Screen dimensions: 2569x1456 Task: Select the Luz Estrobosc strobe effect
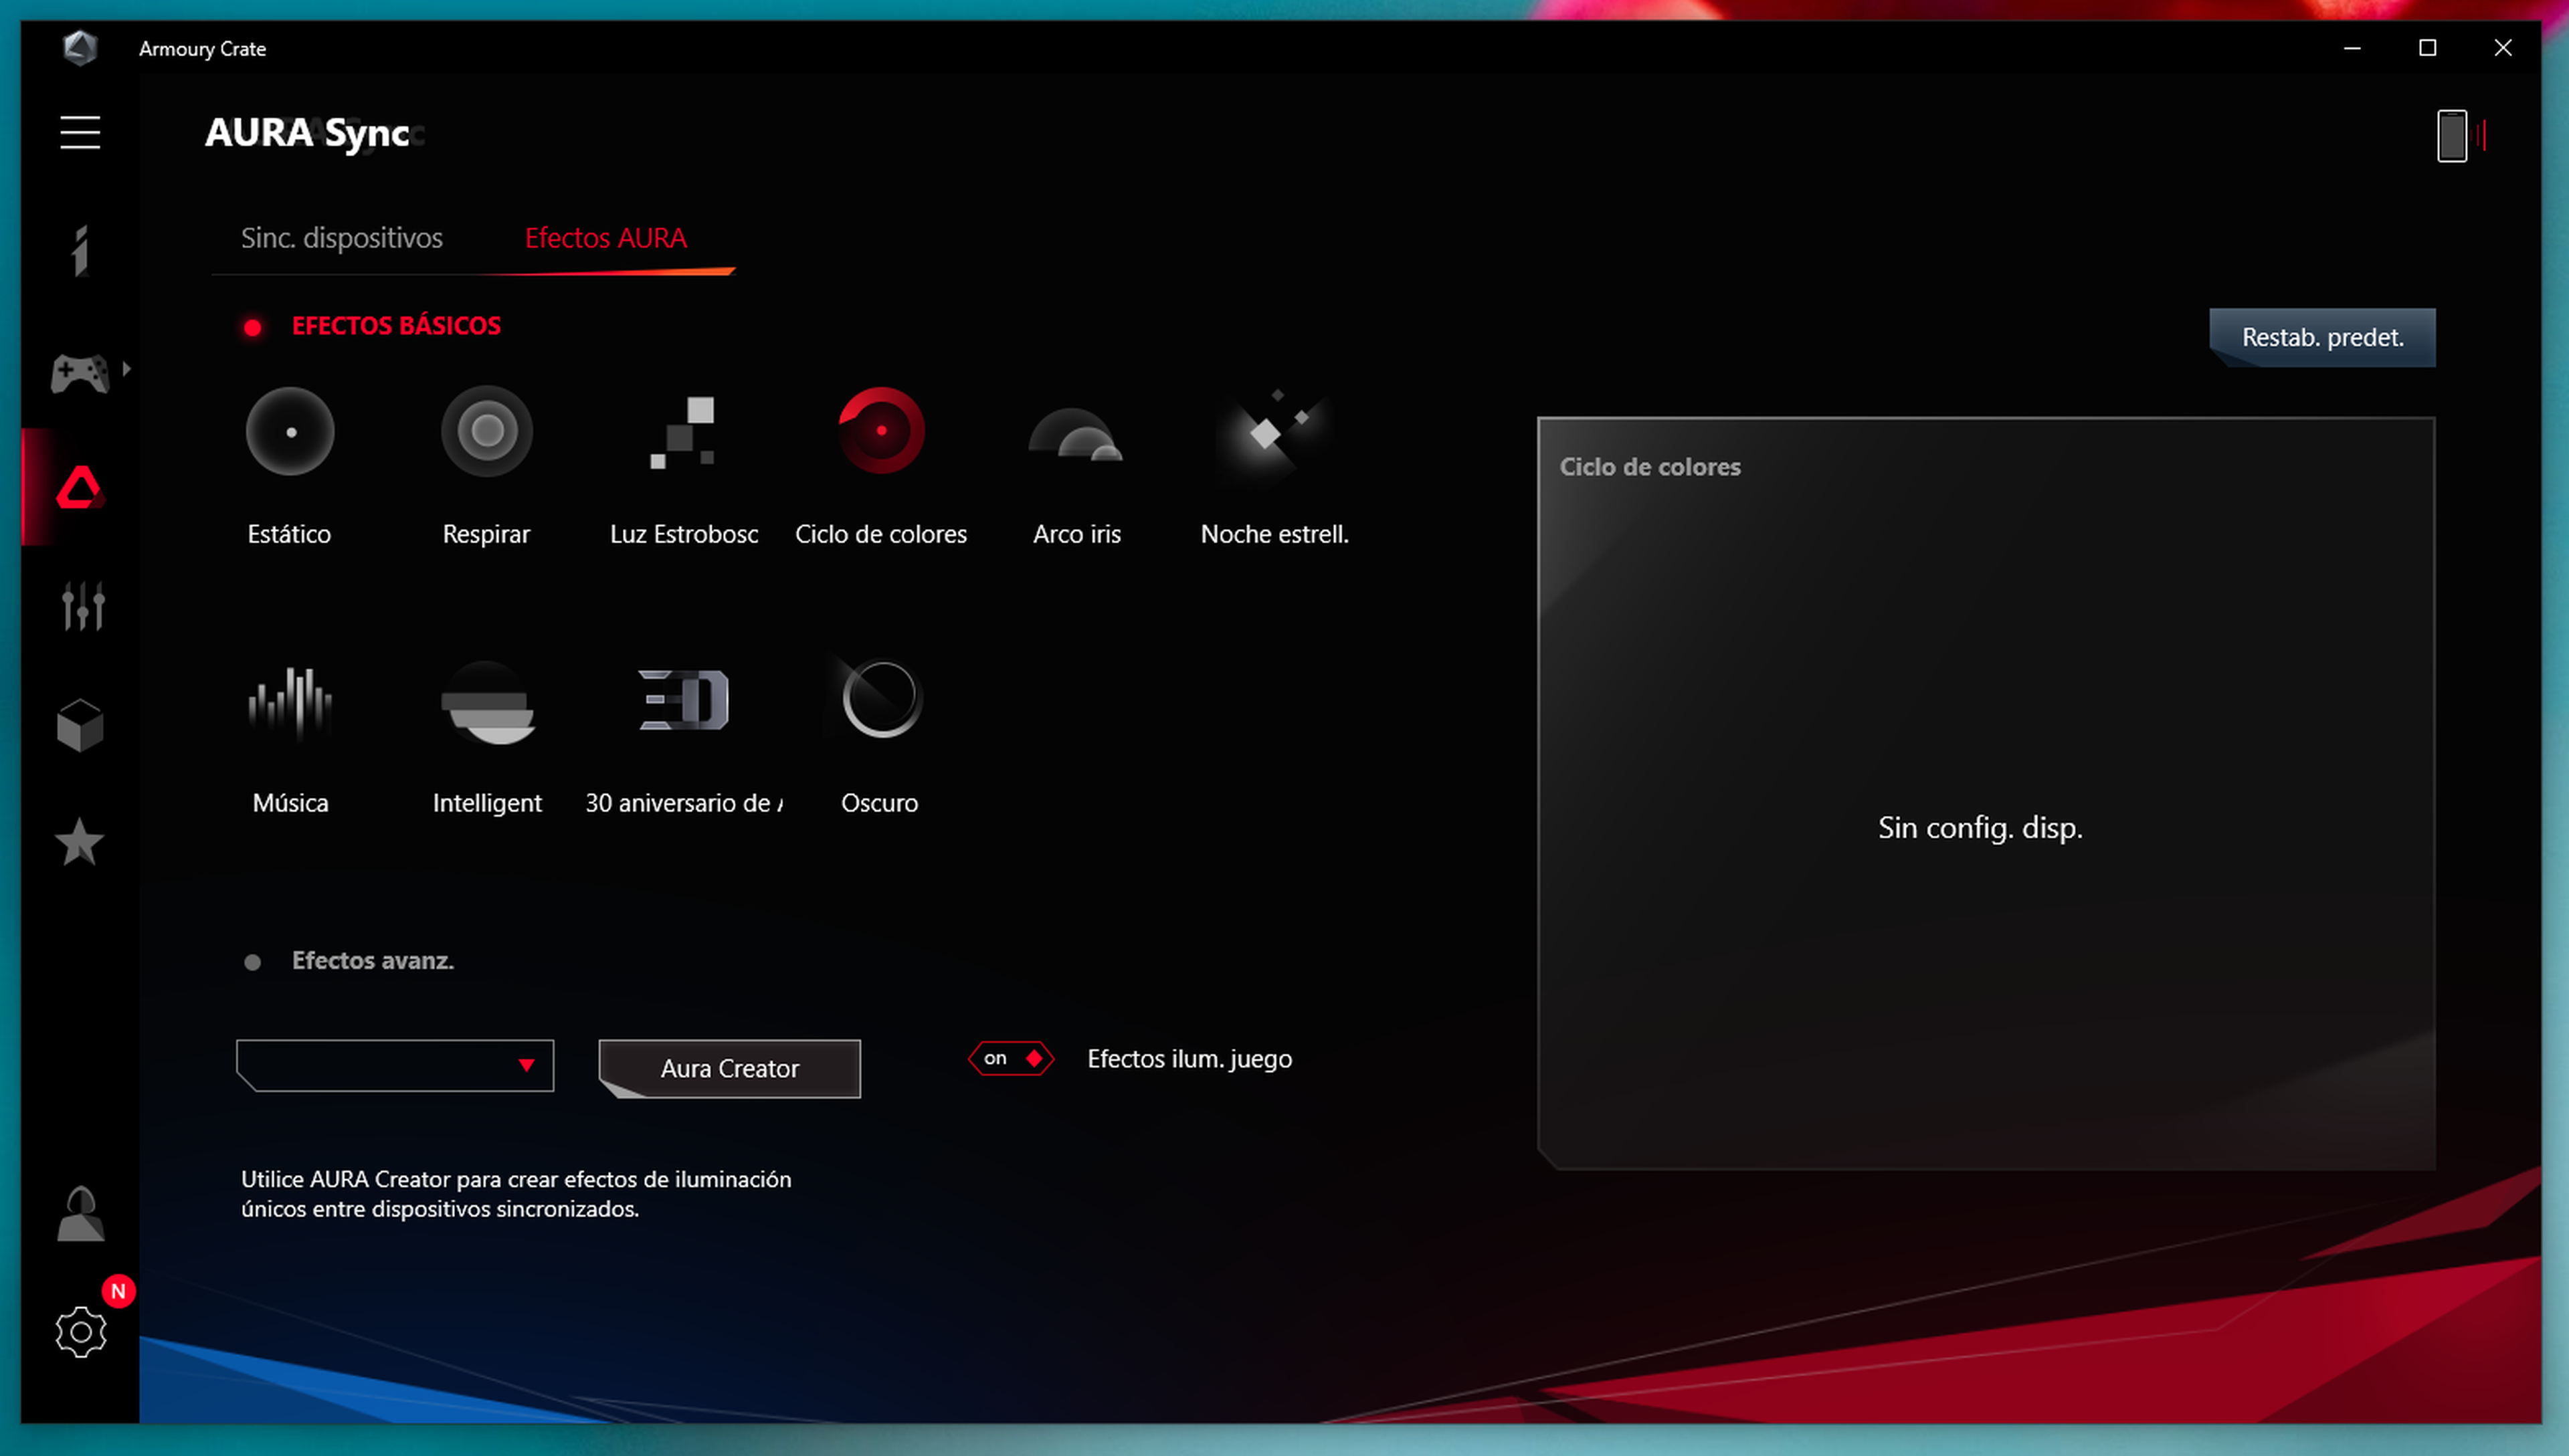click(x=684, y=433)
